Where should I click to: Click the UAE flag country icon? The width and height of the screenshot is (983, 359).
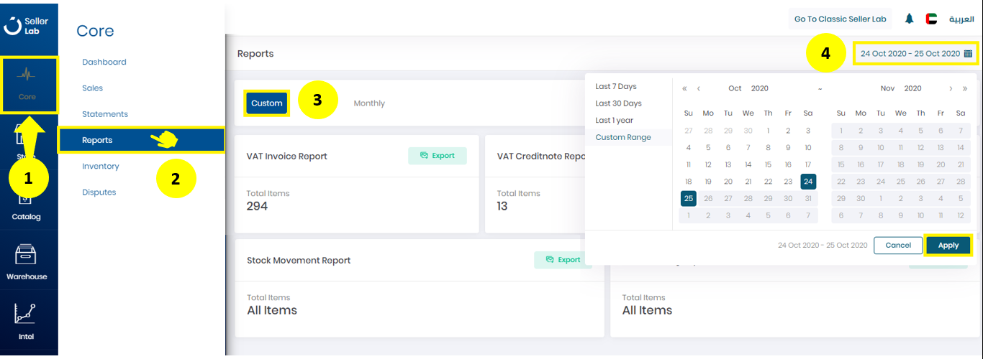coord(931,19)
